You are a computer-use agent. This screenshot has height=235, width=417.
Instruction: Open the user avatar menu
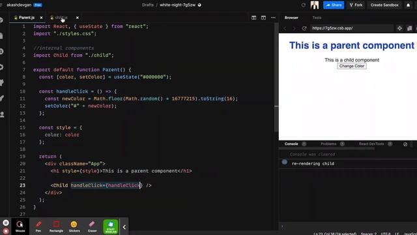tap(315, 5)
